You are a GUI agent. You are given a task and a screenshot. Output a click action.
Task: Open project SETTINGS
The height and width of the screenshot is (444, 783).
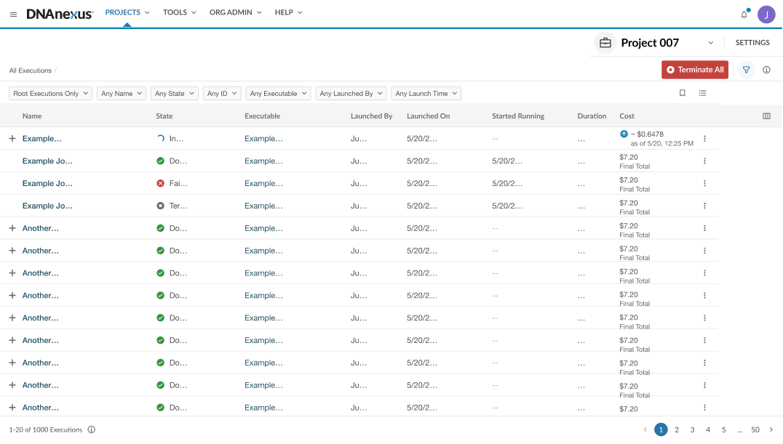pos(752,43)
